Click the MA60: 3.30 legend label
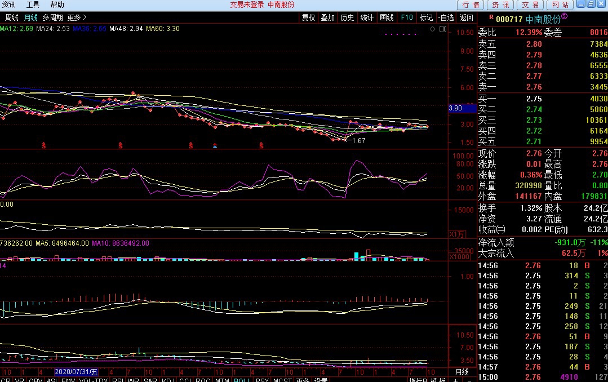608x382 pixels. pyautogui.click(x=162, y=29)
